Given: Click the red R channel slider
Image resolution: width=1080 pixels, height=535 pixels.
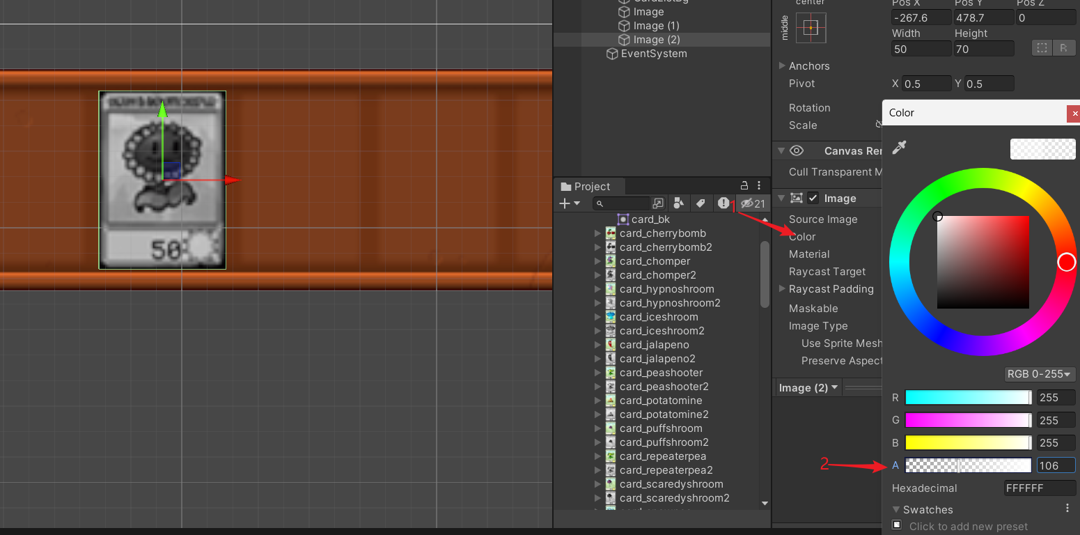Looking at the screenshot, I should pos(968,398).
